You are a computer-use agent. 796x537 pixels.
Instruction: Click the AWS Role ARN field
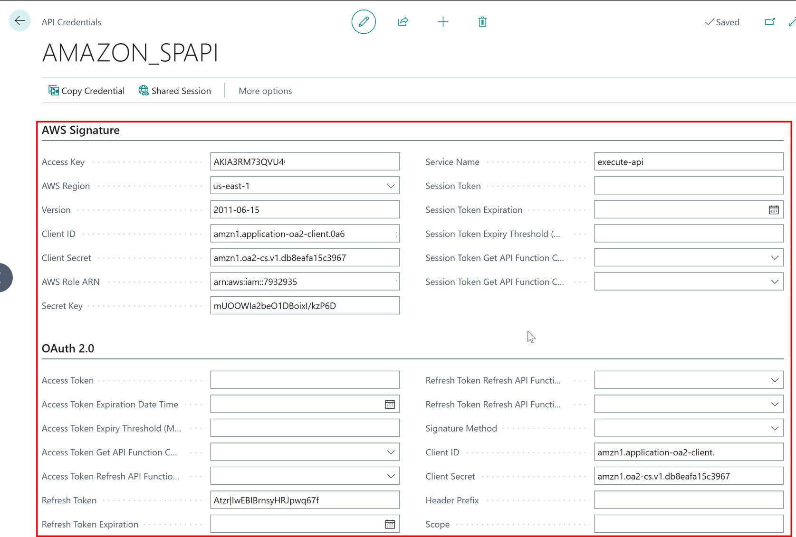[x=305, y=282]
